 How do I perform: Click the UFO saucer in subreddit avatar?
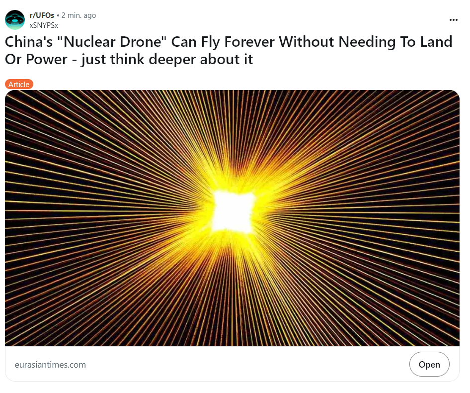(x=15, y=20)
